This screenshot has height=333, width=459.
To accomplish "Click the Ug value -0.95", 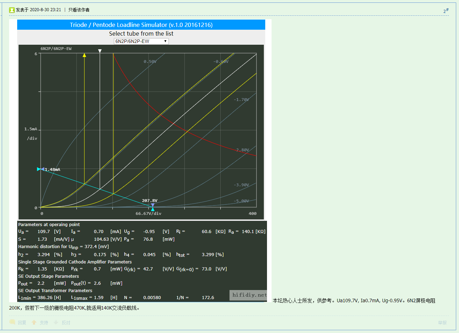I will tap(149, 232).
